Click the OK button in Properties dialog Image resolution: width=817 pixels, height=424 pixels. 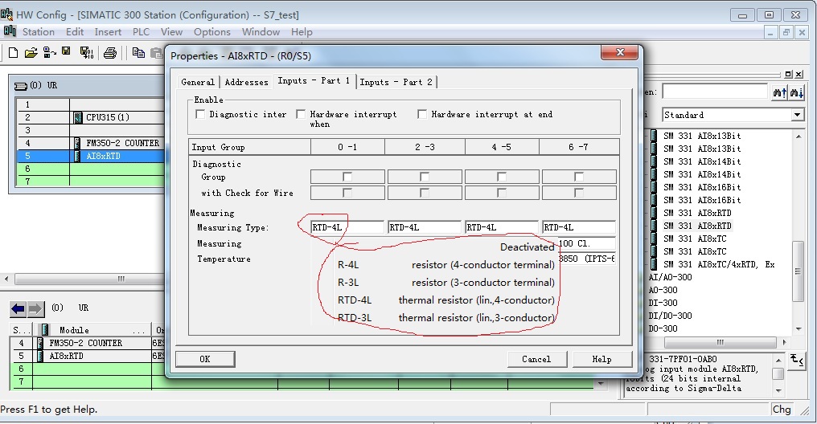click(205, 359)
